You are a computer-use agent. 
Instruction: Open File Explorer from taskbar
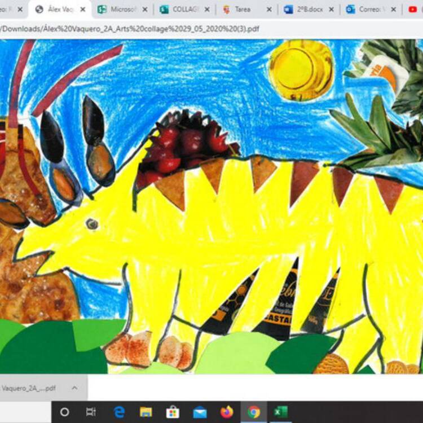[146, 412]
